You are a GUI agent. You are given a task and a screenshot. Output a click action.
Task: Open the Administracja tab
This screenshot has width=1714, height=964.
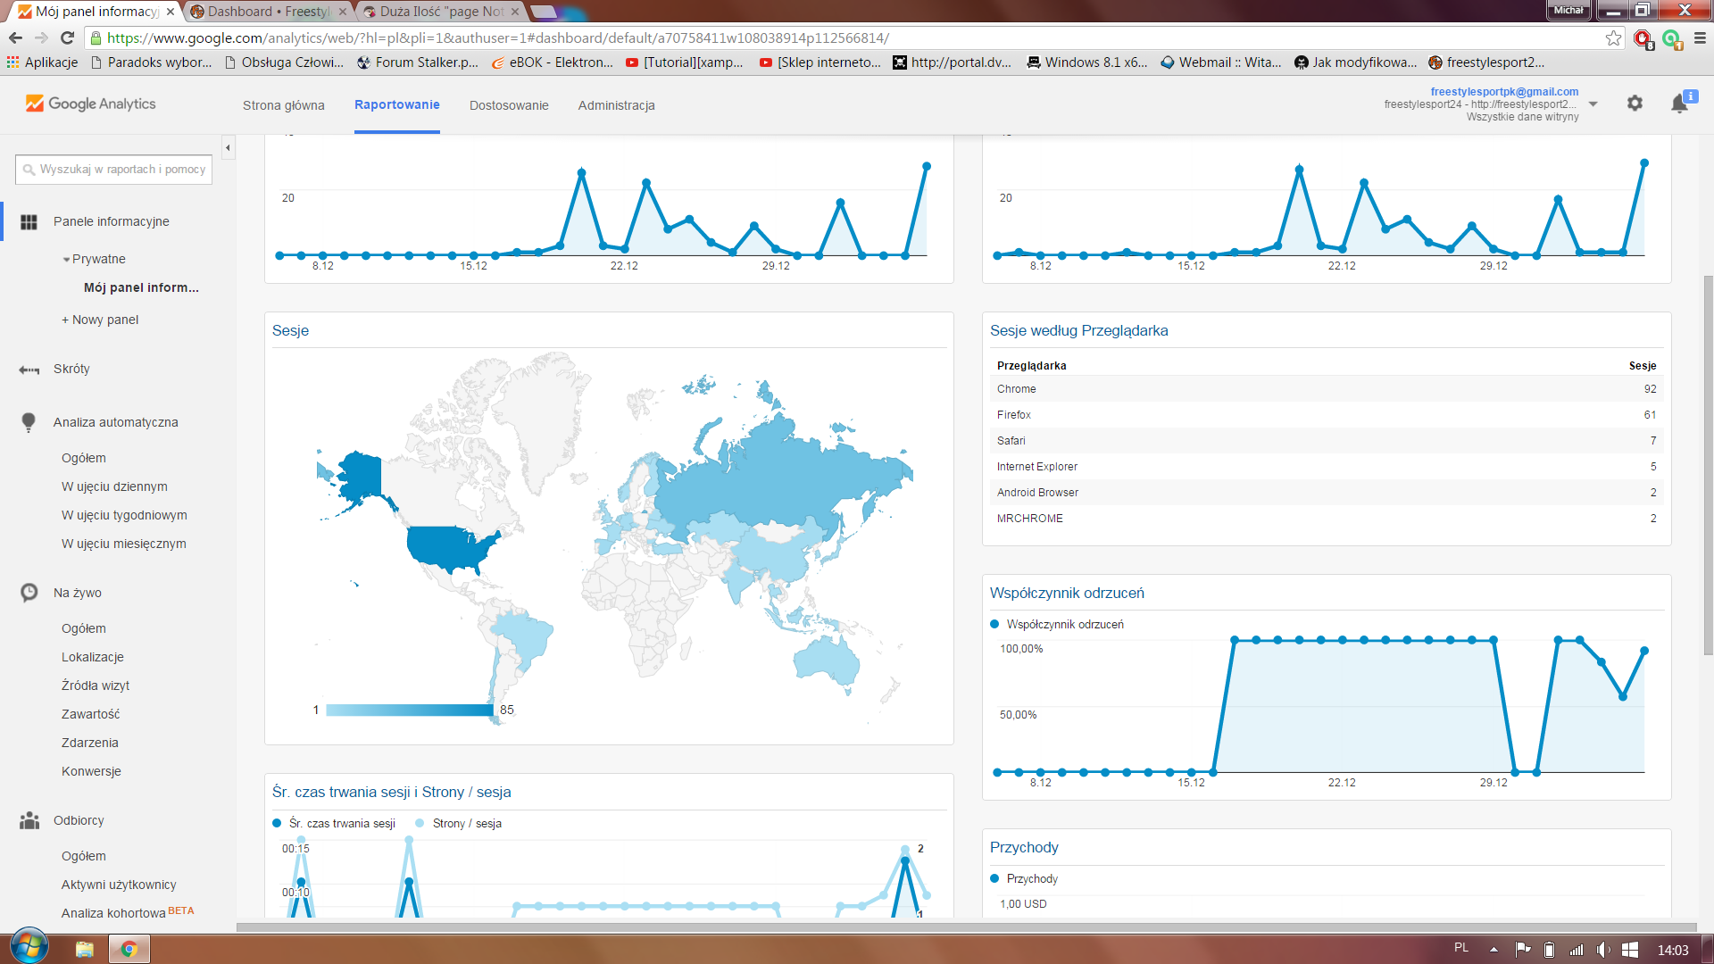616,105
